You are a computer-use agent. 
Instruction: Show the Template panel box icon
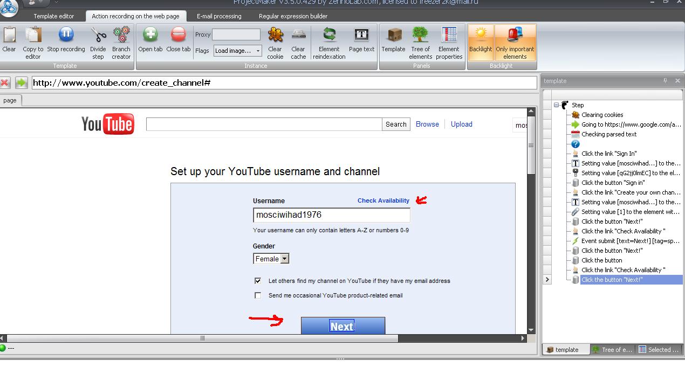(x=394, y=35)
